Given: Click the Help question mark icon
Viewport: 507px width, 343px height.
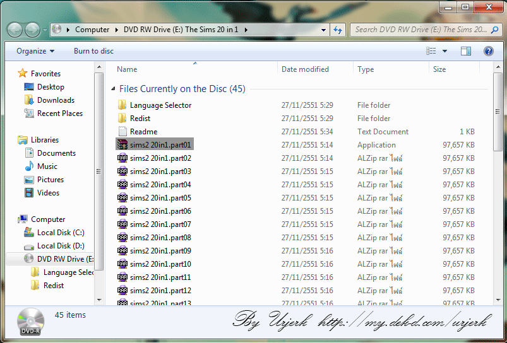Looking at the screenshot, I should coord(489,51).
